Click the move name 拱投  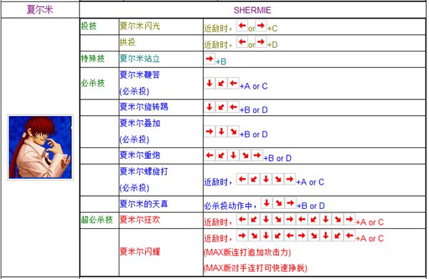click(x=128, y=42)
